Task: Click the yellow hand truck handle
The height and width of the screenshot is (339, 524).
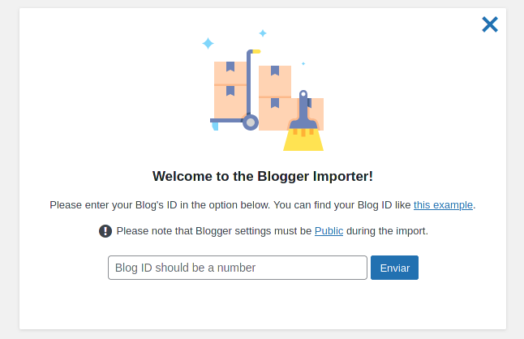Action: (256, 51)
